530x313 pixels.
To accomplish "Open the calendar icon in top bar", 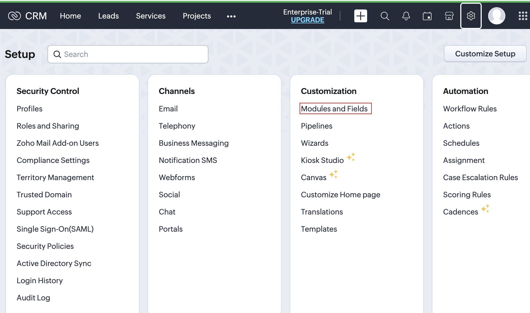I will (427, 16).
